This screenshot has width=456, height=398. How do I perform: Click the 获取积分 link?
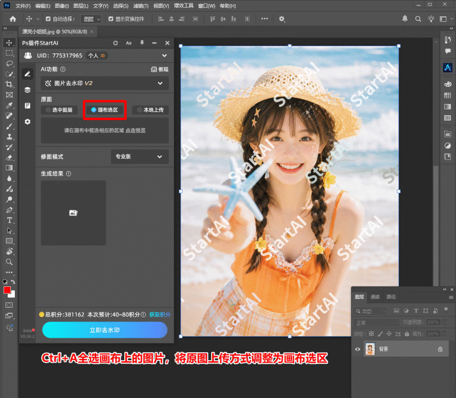tap(160, 315)
